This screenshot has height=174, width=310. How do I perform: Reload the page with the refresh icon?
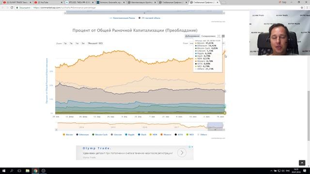pyautogui.click(x=12, y=8)
